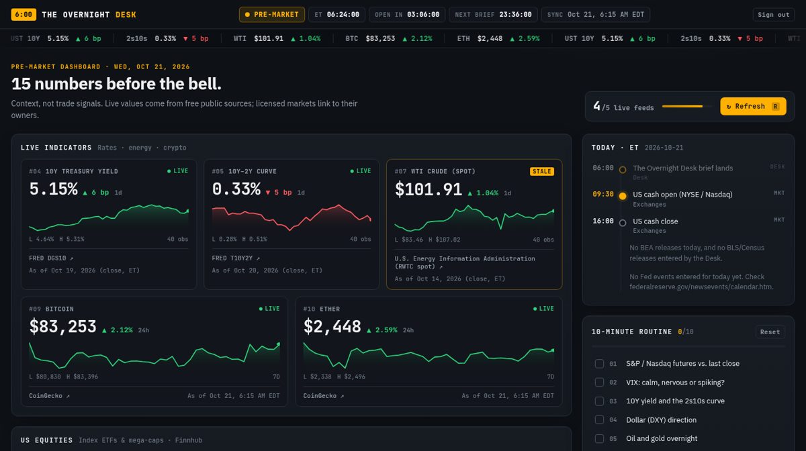Open the U.S. Energy Information Administration source link
This screenshot has width=806, height=451.
[x=465, y=262]
